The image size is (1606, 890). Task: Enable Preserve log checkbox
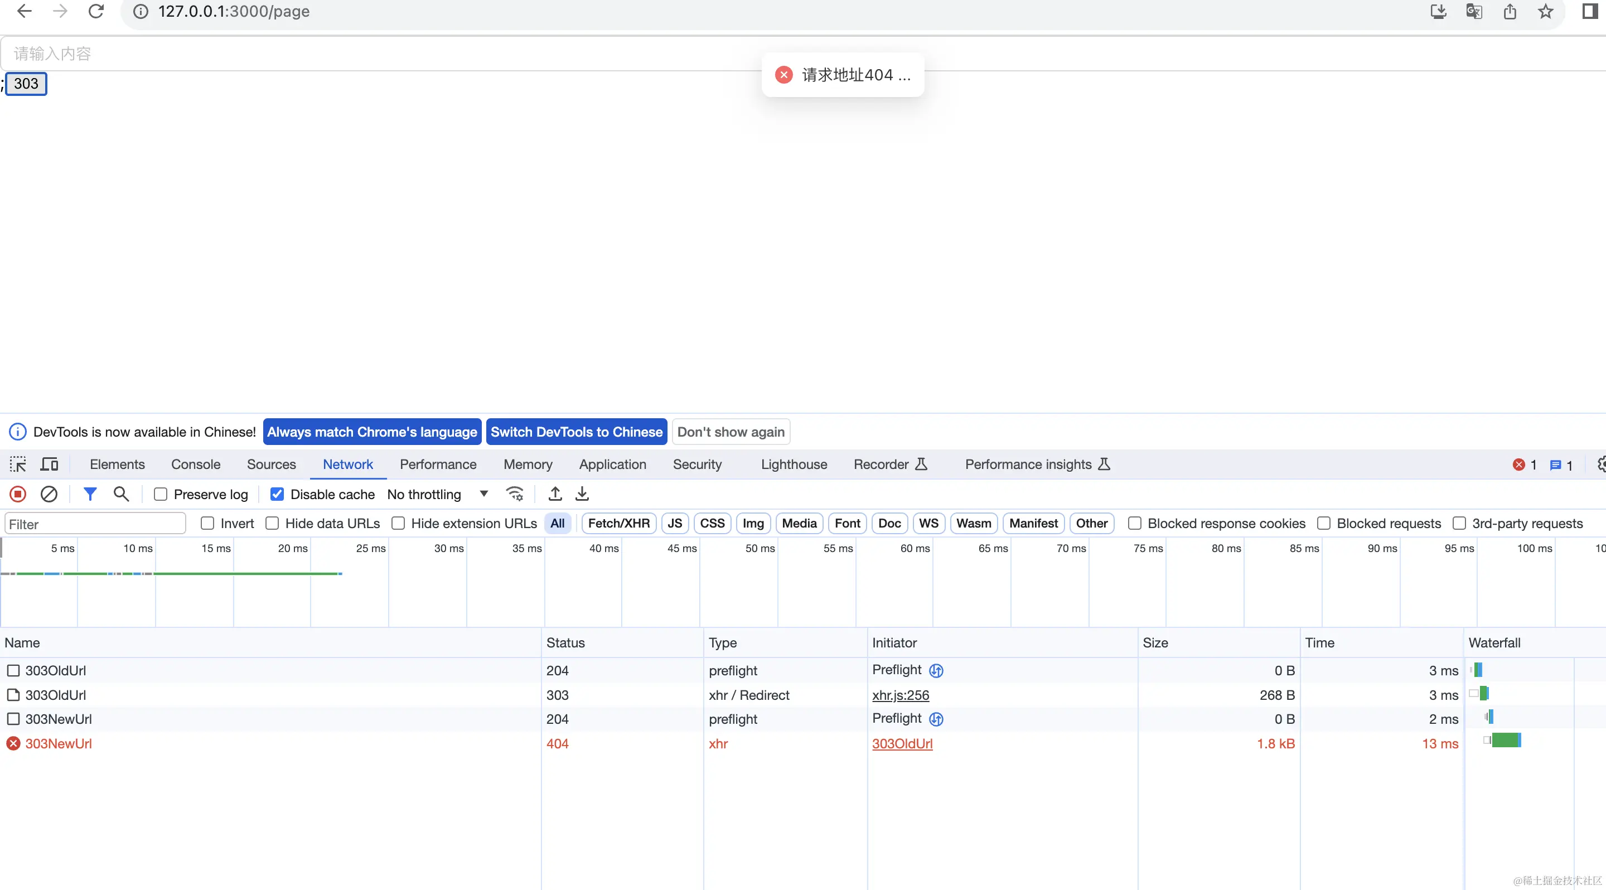click(x=161, y=494)
